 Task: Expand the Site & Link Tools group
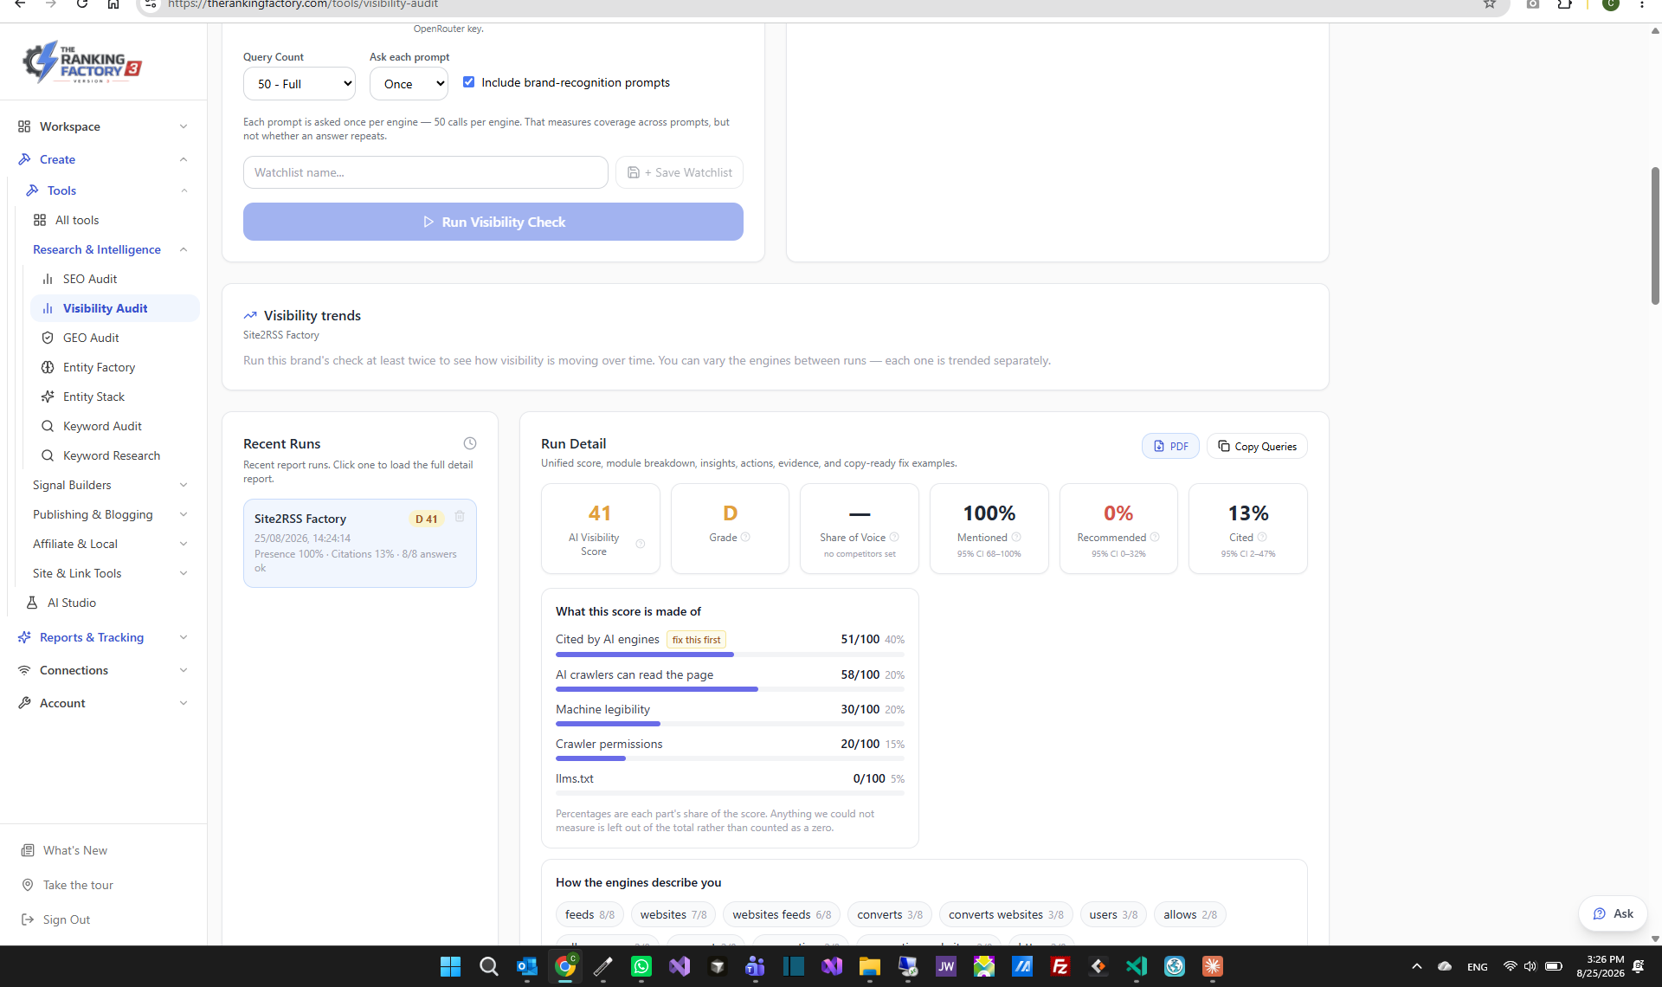110,573
